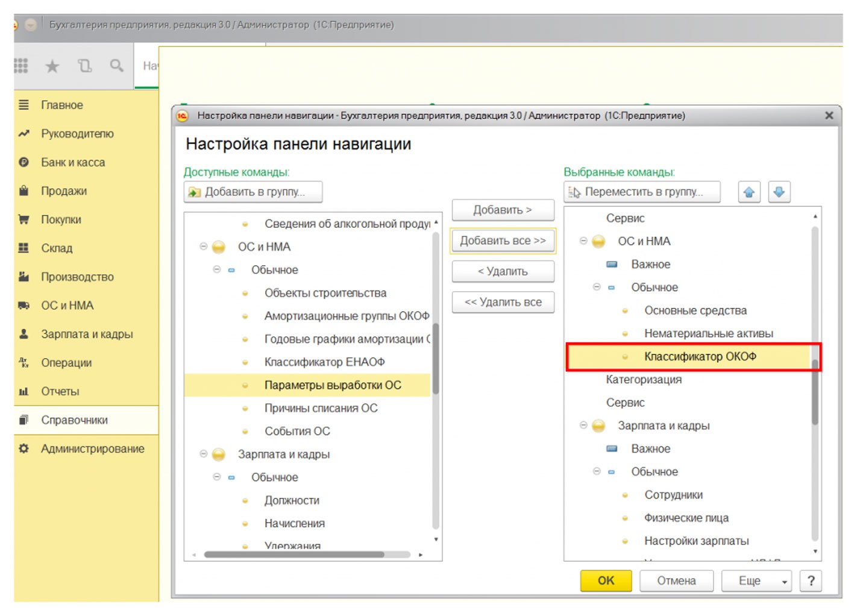This screenshot has height=616, width=857.
Task: Click selected commands vertical scrollbar
Action: pyautogui.click(x=815, y=392)
